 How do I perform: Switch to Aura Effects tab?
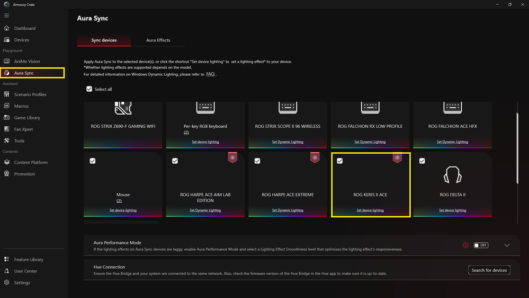(x=158, y=40)
